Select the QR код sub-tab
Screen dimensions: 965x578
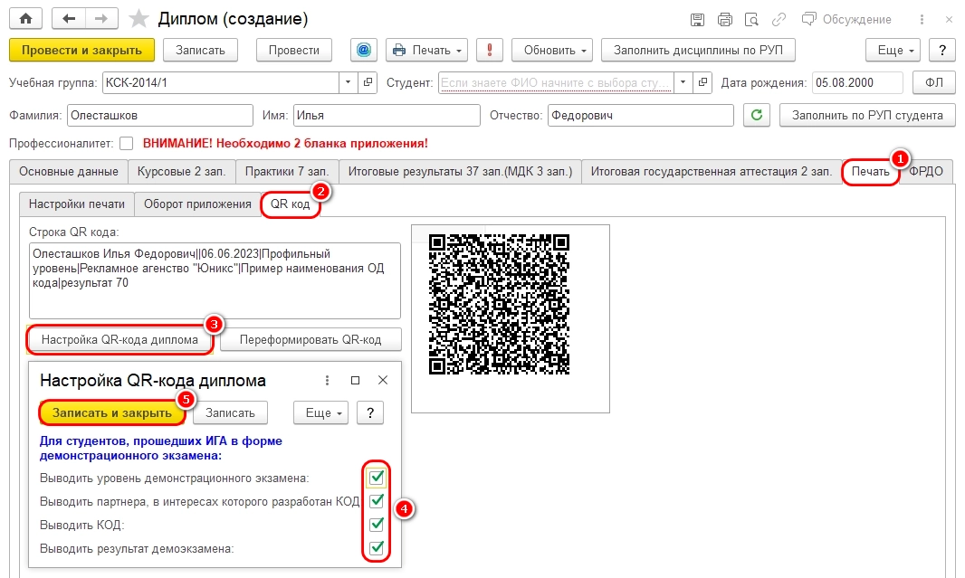[x=290, y=204]
